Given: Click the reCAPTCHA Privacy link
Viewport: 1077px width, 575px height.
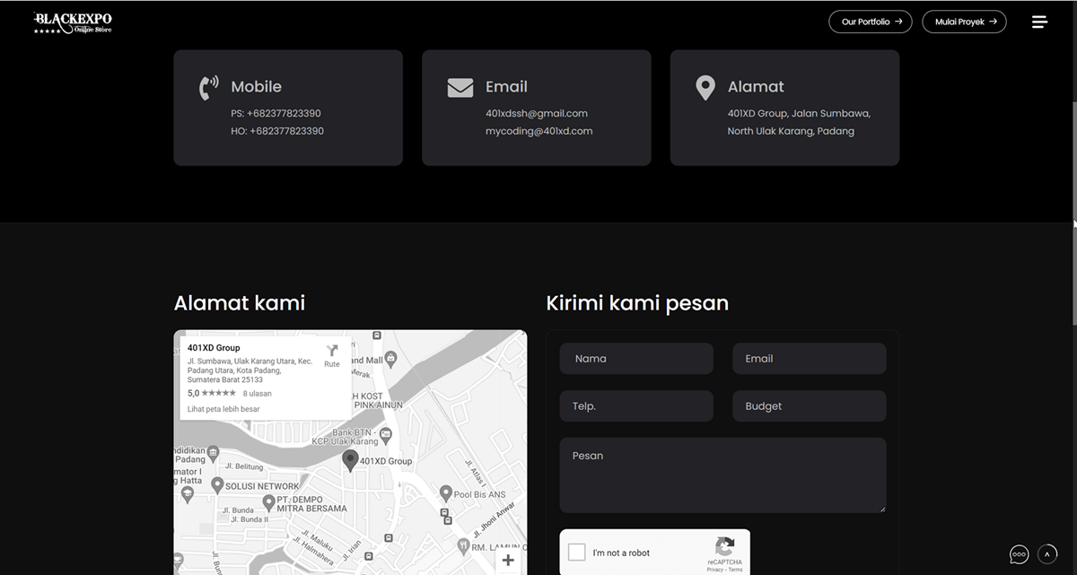Looking at the screenshot, I should coord(714,569).
